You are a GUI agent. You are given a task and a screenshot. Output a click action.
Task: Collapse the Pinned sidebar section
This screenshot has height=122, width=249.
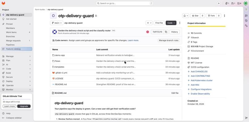[16, 24]
